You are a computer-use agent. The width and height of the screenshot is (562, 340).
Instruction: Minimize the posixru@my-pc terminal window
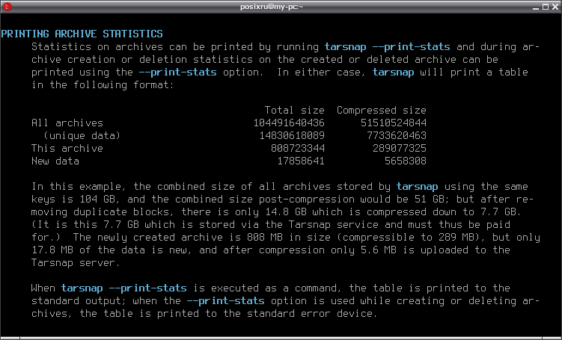(x=536, y=7)
